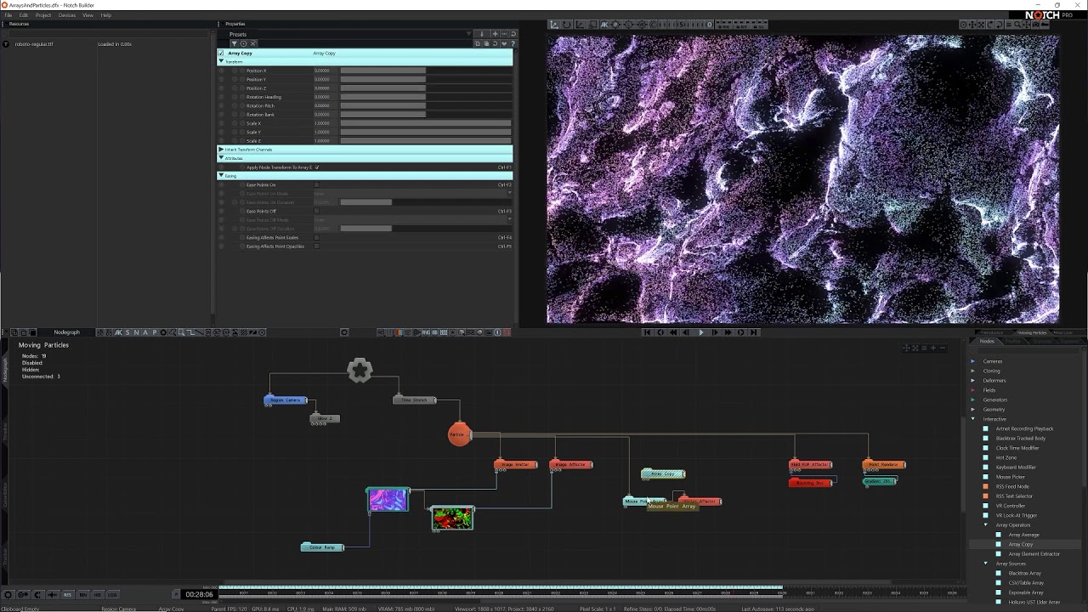Click the purple image node thumbnail

[x=388, y=500]
